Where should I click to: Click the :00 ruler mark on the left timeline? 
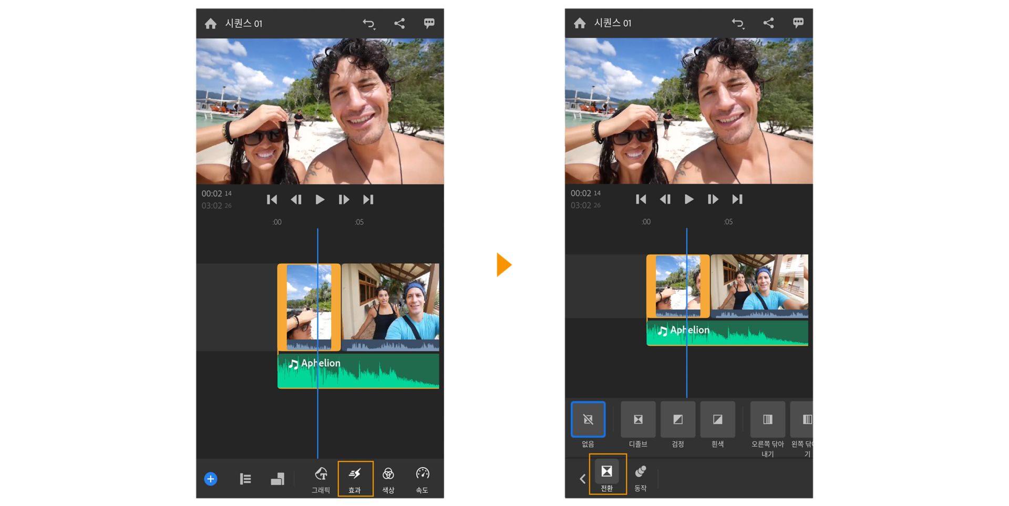(277, 222)
